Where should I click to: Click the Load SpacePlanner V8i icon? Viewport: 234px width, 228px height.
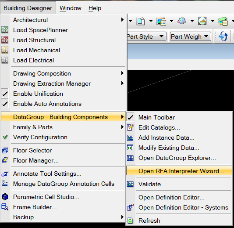[x=5, y=30]
